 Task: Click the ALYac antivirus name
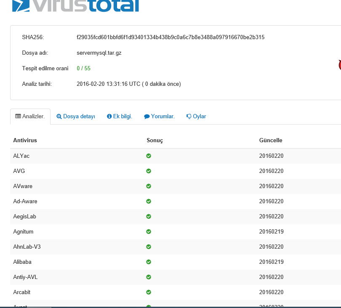[x=21, y=156]
